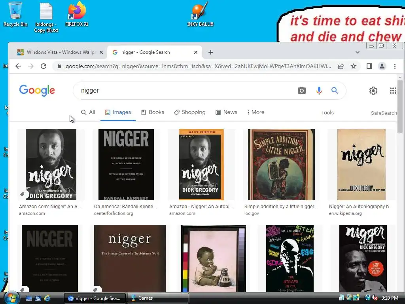Viewport: 405px width, 304px height.
Task: Click the 3:20 PM taskbar clock
Action: pos(390,298)
